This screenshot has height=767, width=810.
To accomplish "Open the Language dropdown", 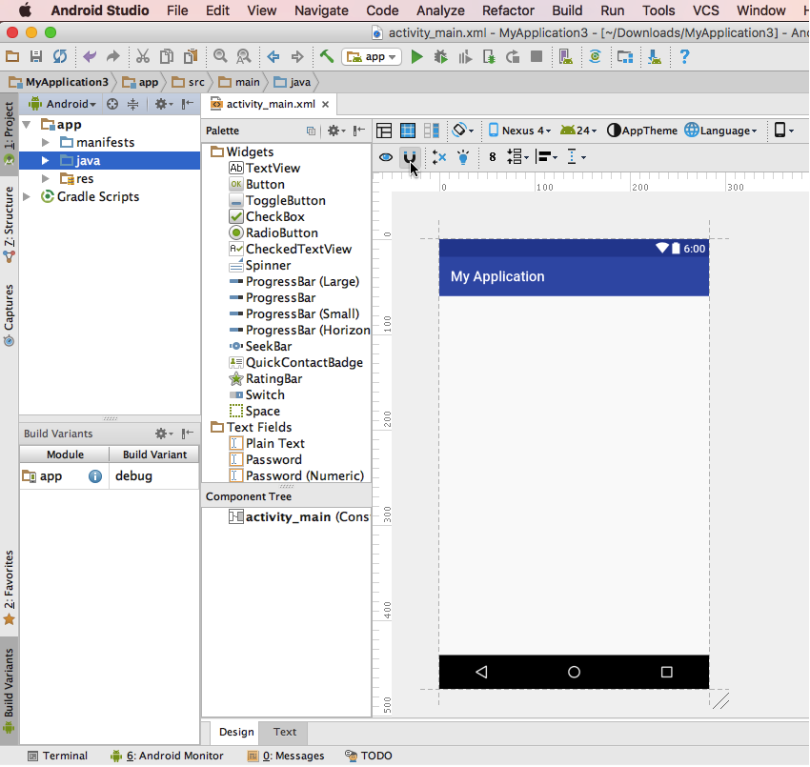I will point(721,131).
